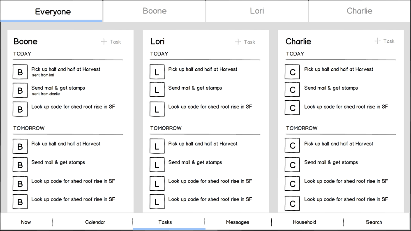This screenshot has width=411, height=231.
Task: Check off Charlie's tomorrow Send mail & get stamps
Action: (292, 165)
